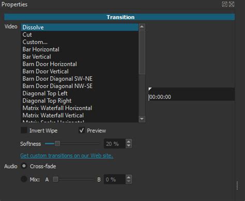Increase Mix value with the up arrow
This screenshot has width=245, height=201.
(129, 177)
